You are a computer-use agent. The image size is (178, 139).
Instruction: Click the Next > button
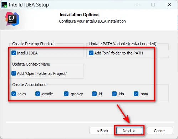coord(129,131)
